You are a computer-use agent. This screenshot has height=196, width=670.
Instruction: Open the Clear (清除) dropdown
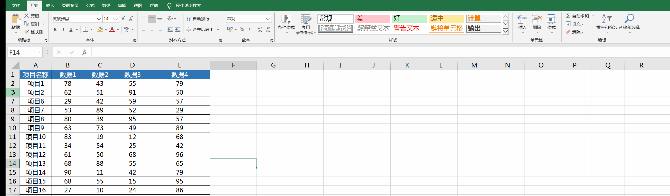[575, 32]
